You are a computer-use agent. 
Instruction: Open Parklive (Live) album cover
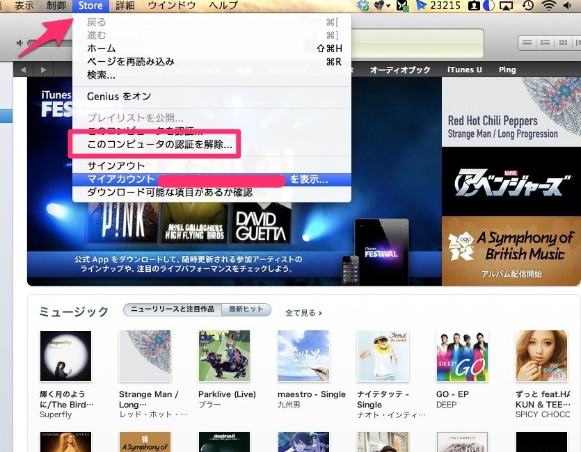(x=224, y=356)
